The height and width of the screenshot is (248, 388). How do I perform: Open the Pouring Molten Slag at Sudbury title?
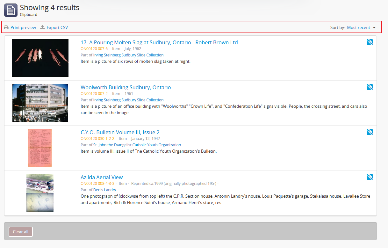[160, 42]
